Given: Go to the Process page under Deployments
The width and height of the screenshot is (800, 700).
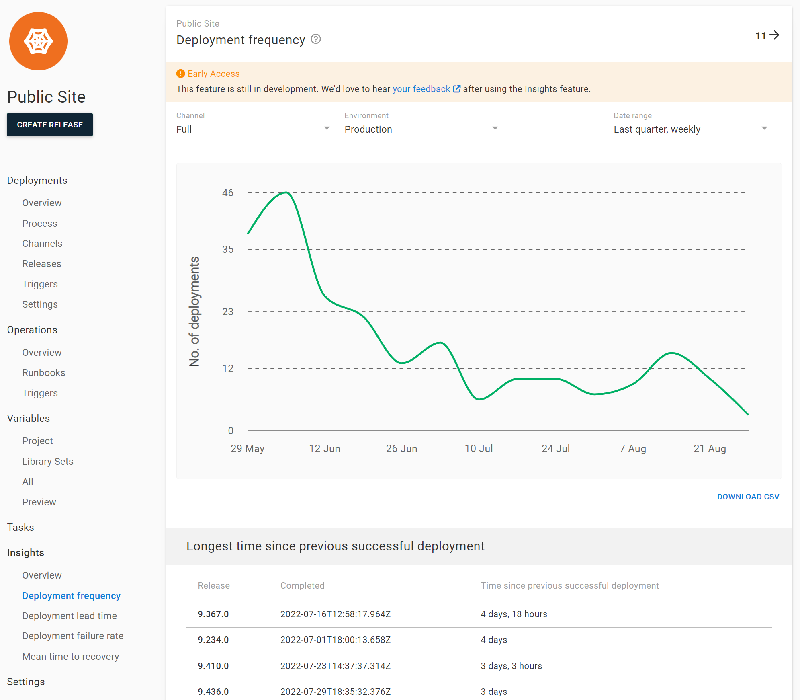Looking at the screenshot, I should (39, 223).
